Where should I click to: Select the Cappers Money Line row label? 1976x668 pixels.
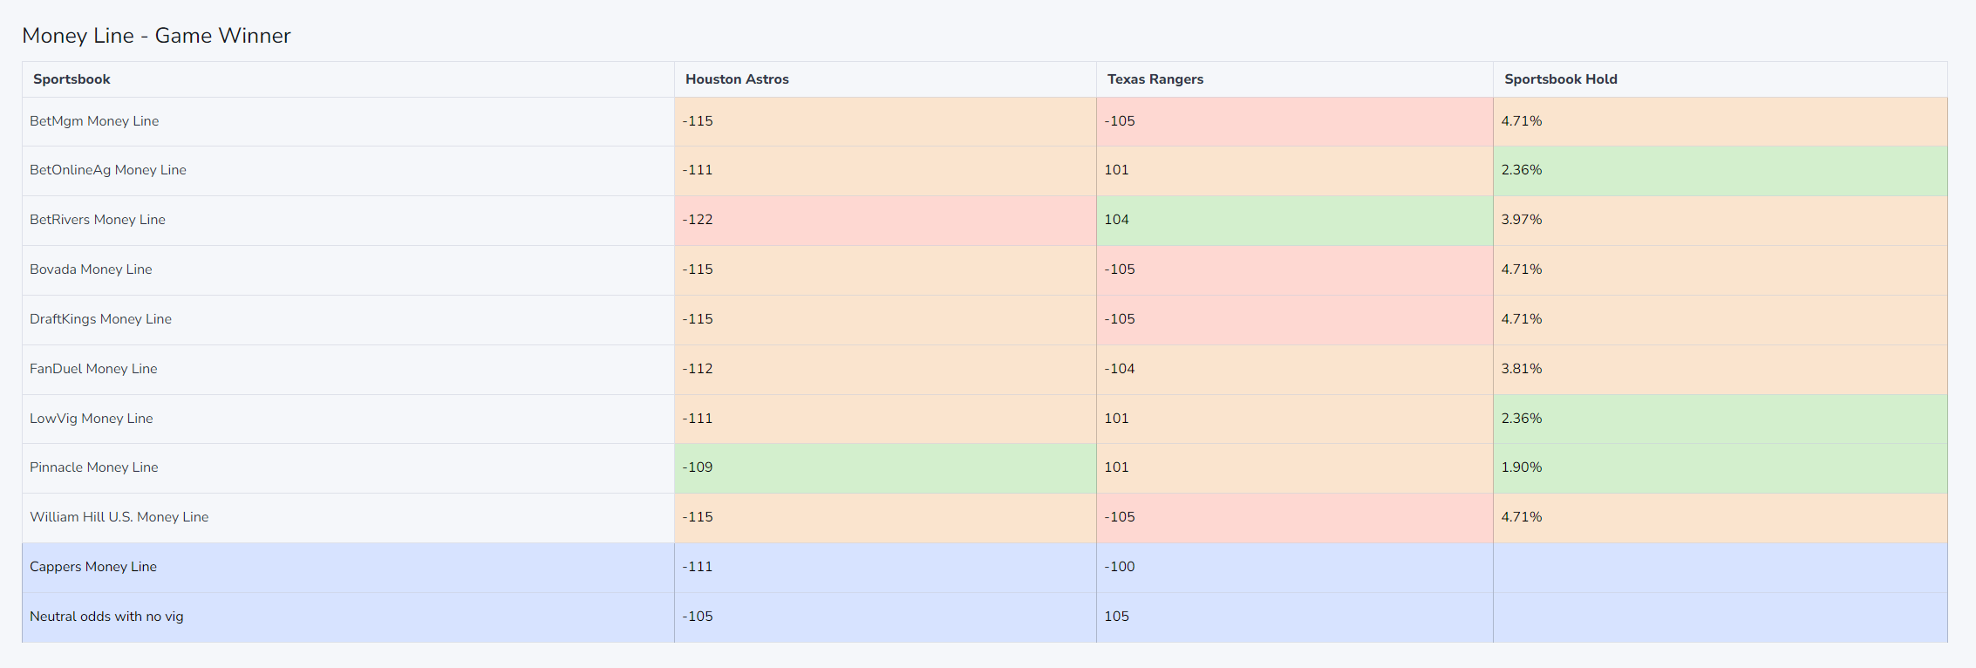93,567
